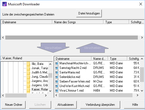The image size is (145, 110).
Task: Select the Jonak, Tanja folder
Action: 40,68
